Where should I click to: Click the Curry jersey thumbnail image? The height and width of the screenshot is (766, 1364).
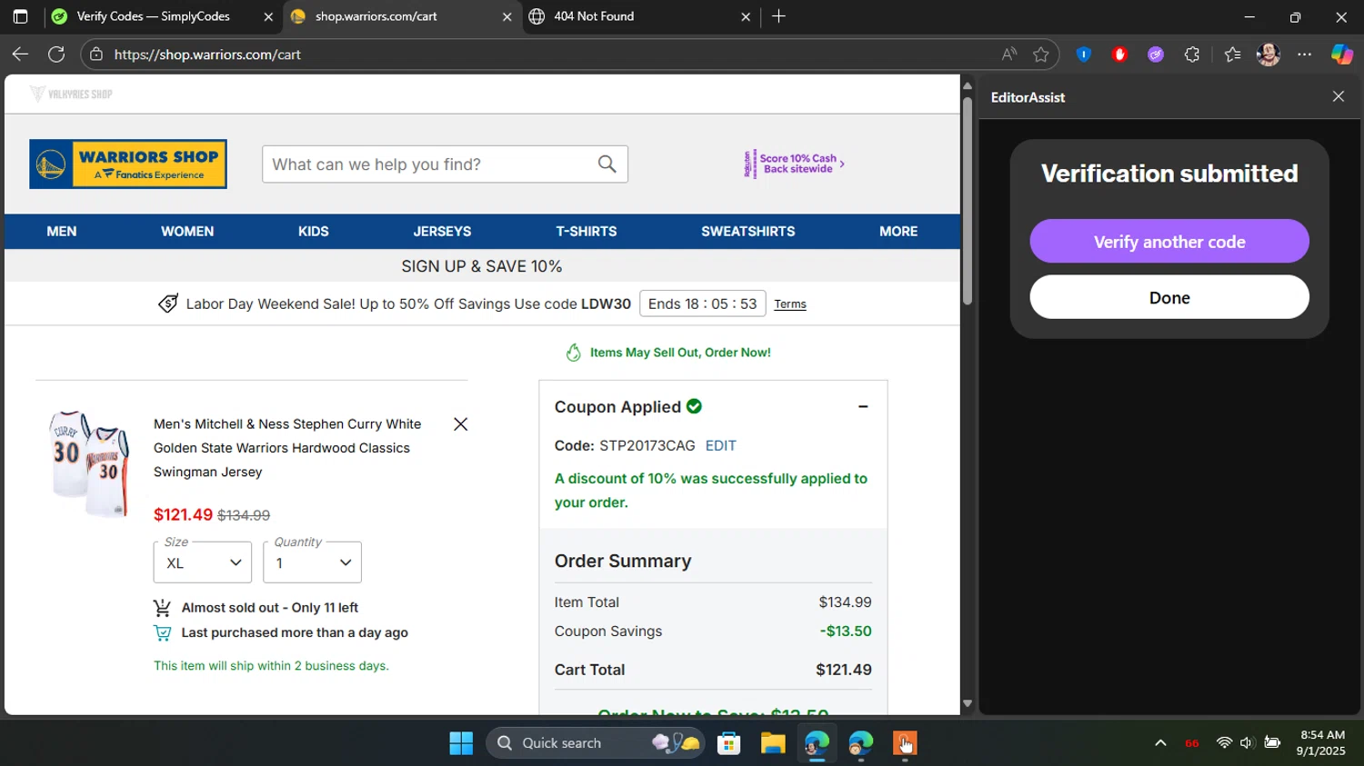90,463
